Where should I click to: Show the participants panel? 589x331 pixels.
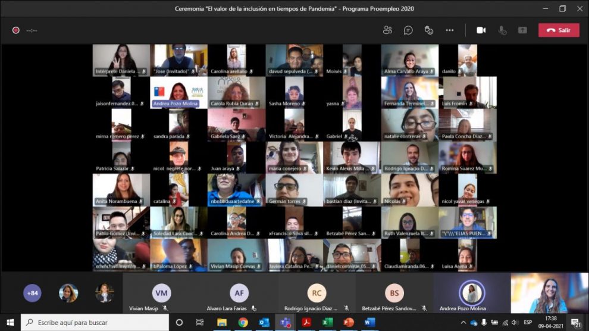coord(388,30)
